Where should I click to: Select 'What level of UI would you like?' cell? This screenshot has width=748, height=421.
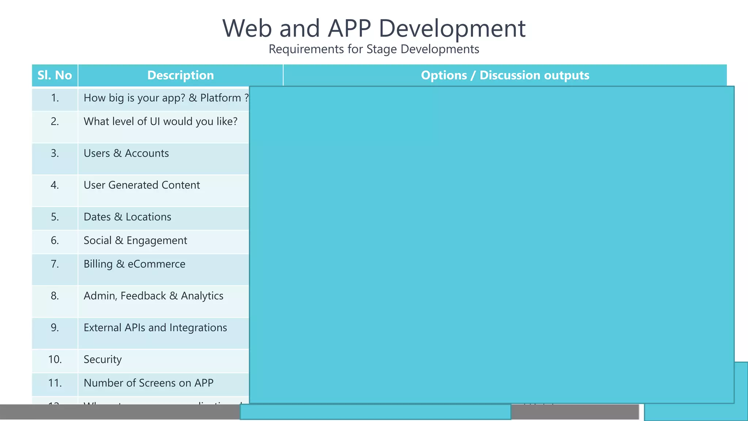point(160,122)
